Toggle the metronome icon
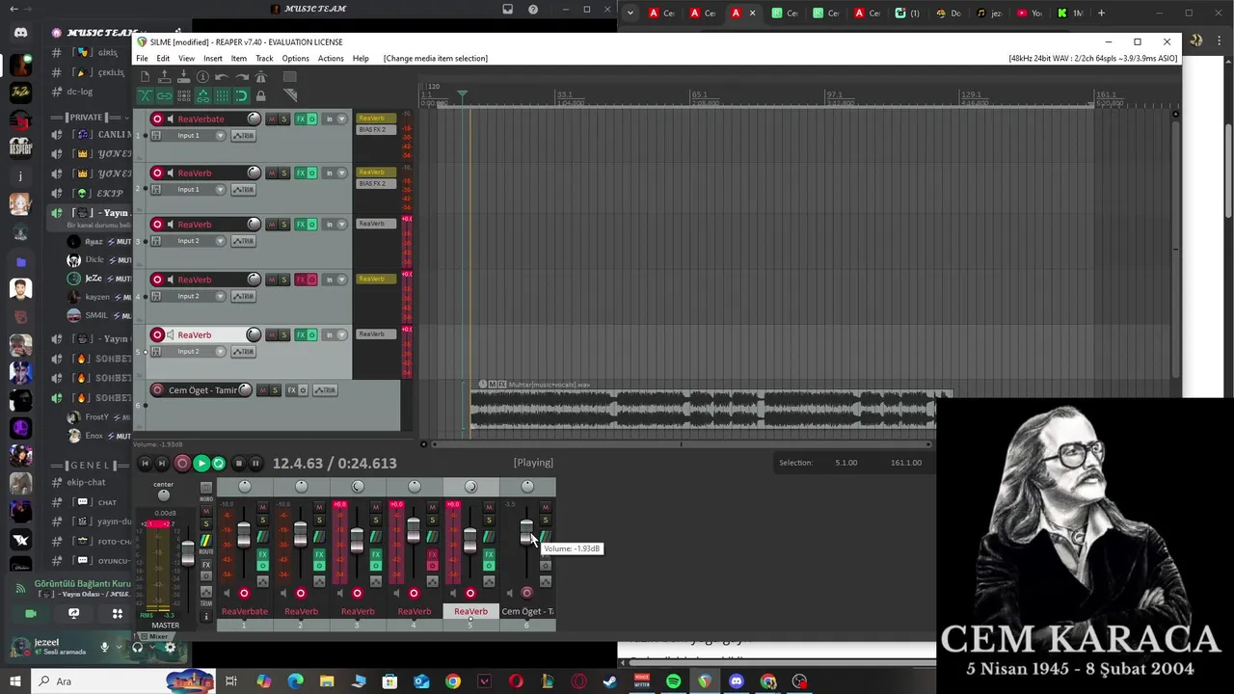The width and height of the screenshot is (1234, 694). [x=260, y=77]
